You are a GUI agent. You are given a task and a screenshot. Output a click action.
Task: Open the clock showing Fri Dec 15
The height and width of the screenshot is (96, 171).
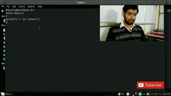161,94
